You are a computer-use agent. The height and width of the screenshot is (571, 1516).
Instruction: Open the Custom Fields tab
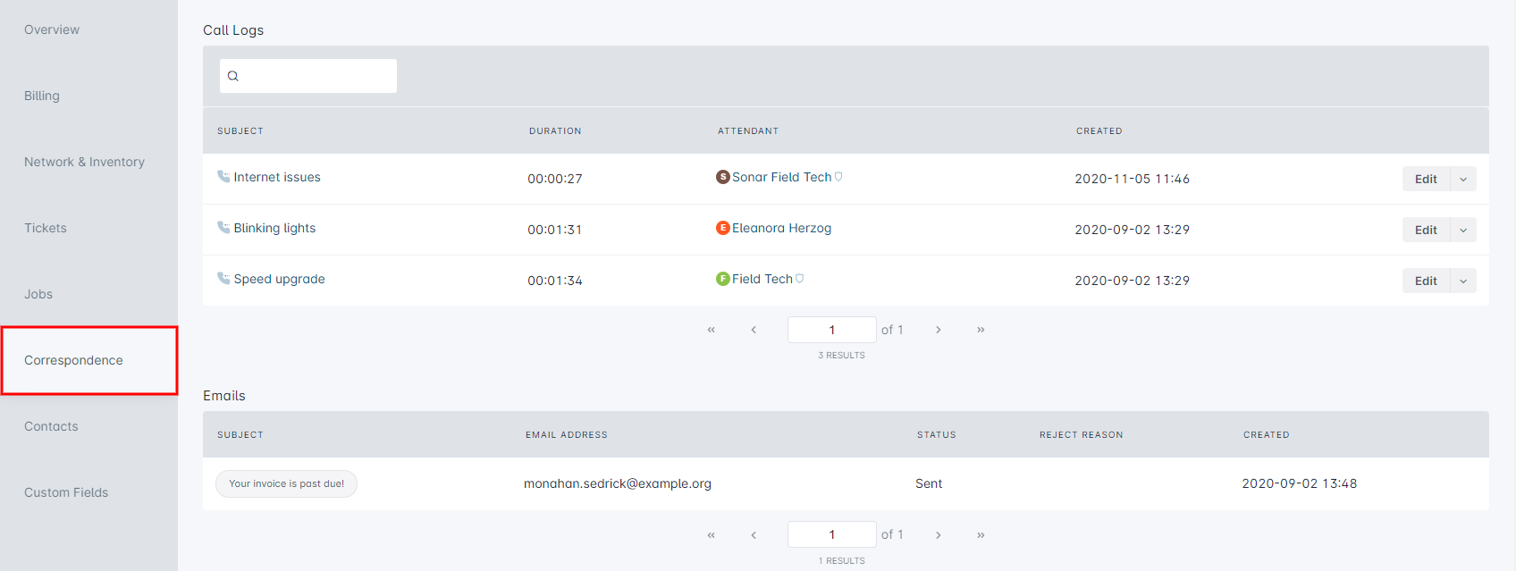[x=66, y=492]
